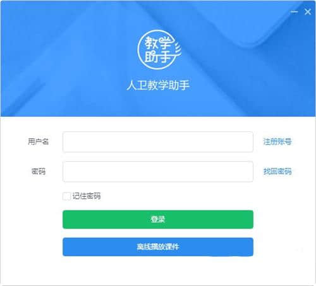Click the green 登录 button
316x286 pixels.
(x=158, y=219)
